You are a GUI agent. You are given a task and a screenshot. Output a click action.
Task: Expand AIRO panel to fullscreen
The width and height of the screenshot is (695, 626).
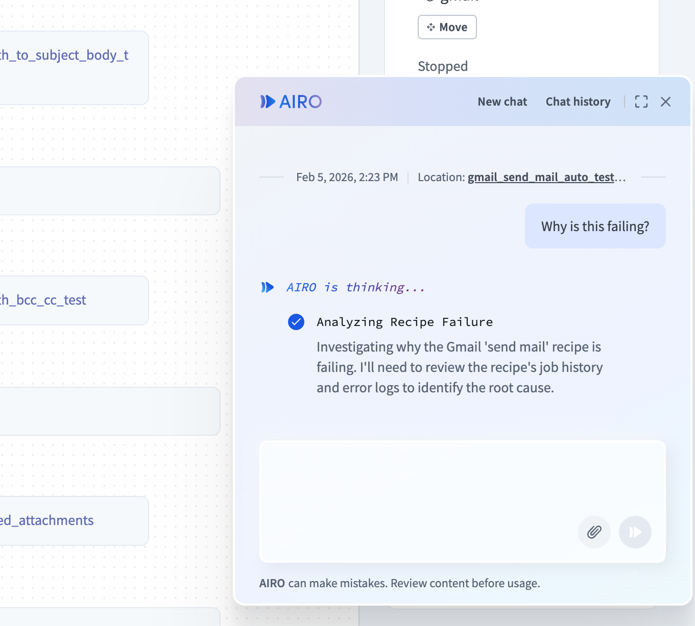(641, 102)
